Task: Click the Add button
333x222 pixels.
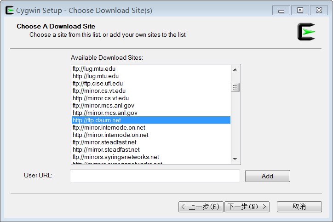Action: (268, 176)
